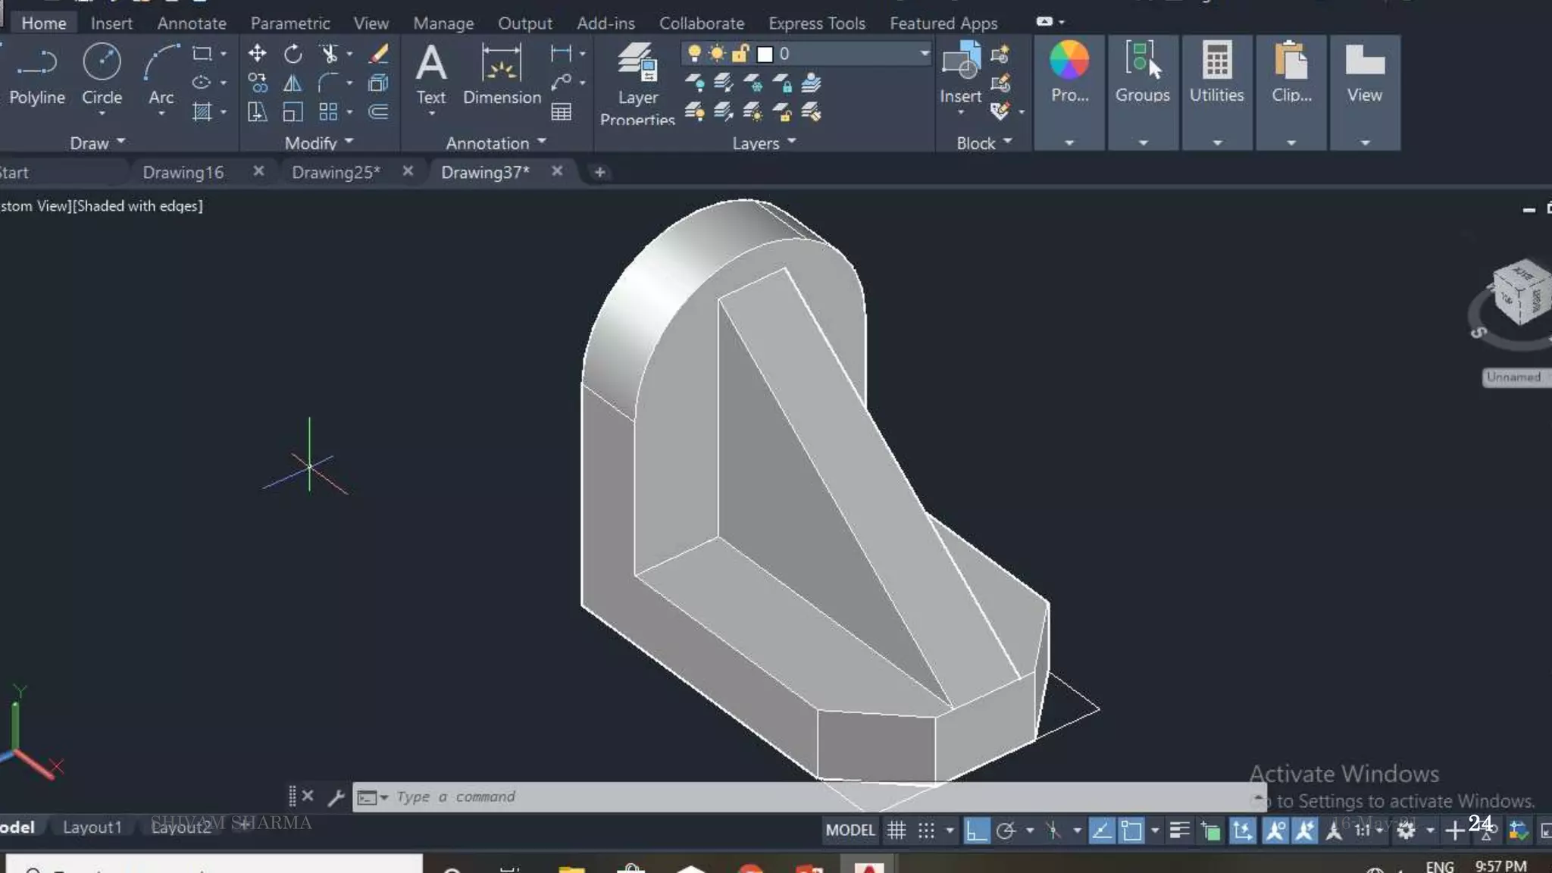Open Layer Properties manager
Image resolution: width=1552 pixels, height=873 pixels.
click(x=637, y=83)
